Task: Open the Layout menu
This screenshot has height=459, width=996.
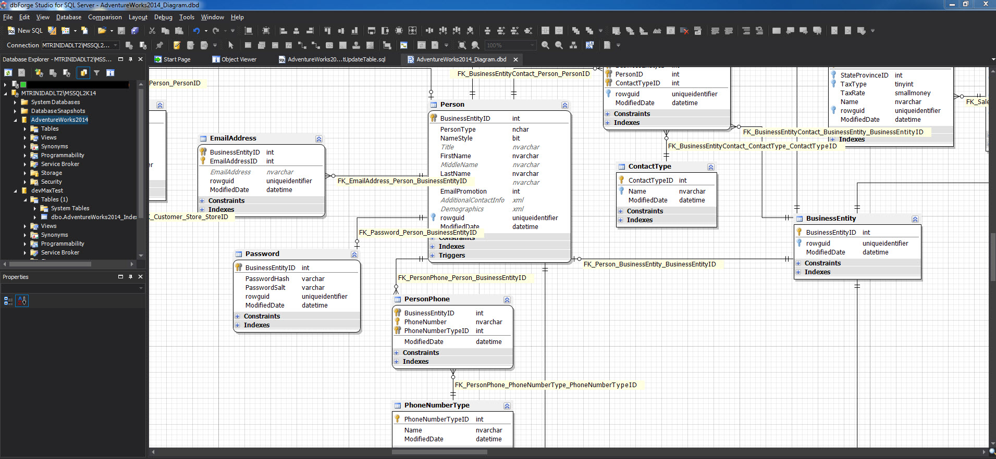Action: click(138, 17)
